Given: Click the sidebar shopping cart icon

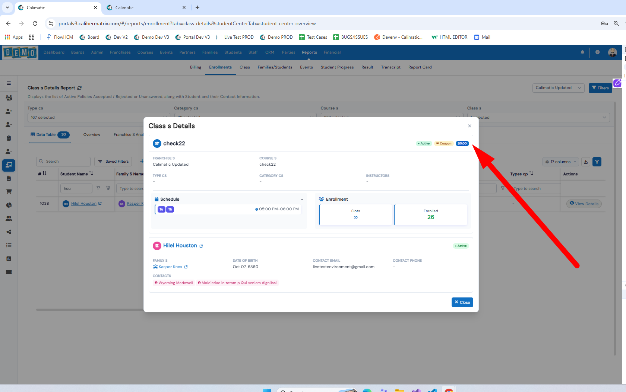Looking at the screenshot, I should (9, 192).
